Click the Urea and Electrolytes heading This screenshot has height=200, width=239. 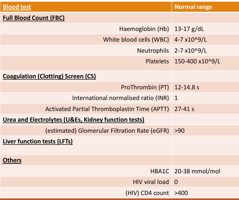point(73,120)
